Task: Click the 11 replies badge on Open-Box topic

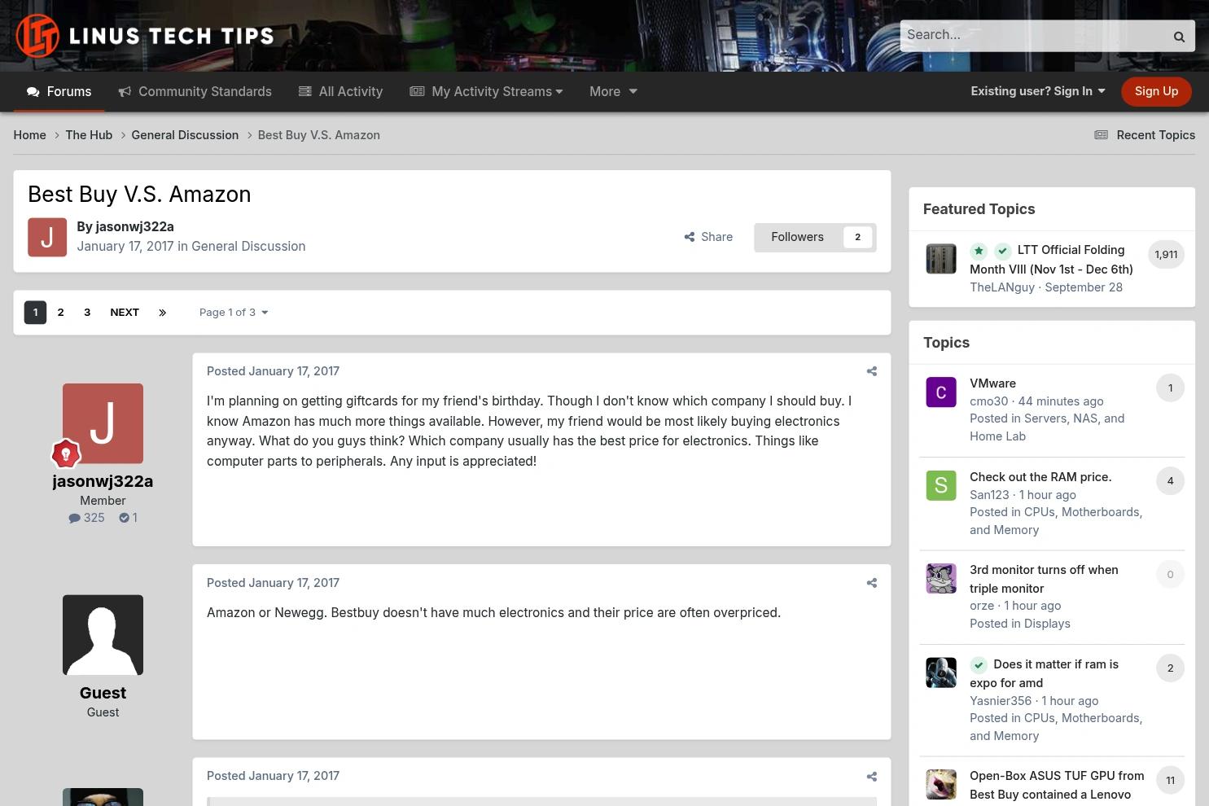Action: point(1170,781)
